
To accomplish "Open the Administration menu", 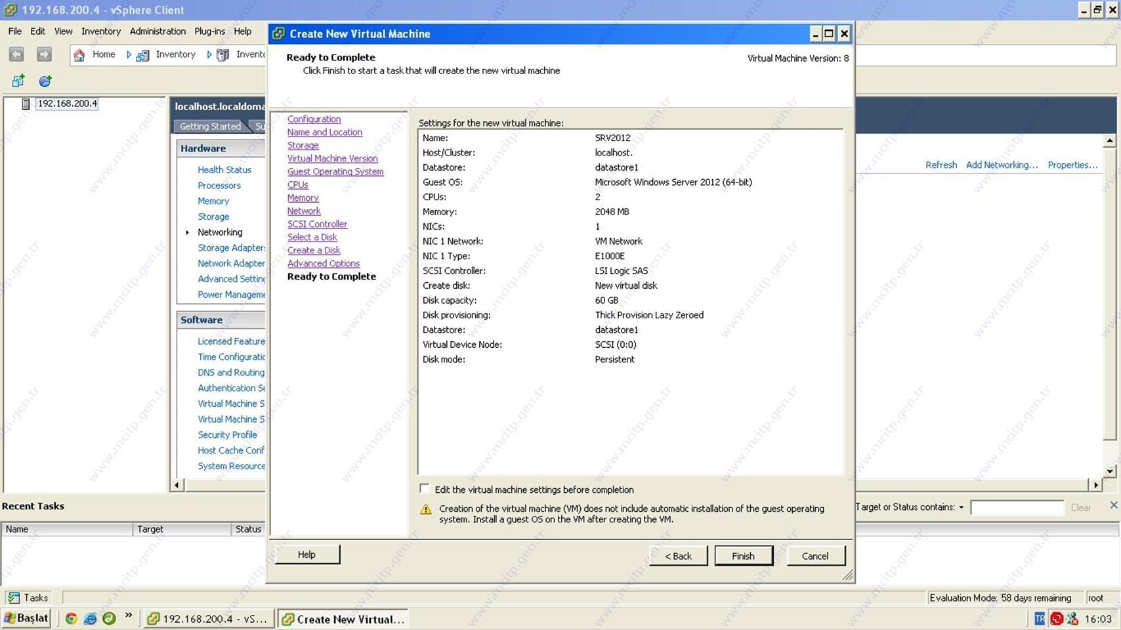I will coord(158,31).
